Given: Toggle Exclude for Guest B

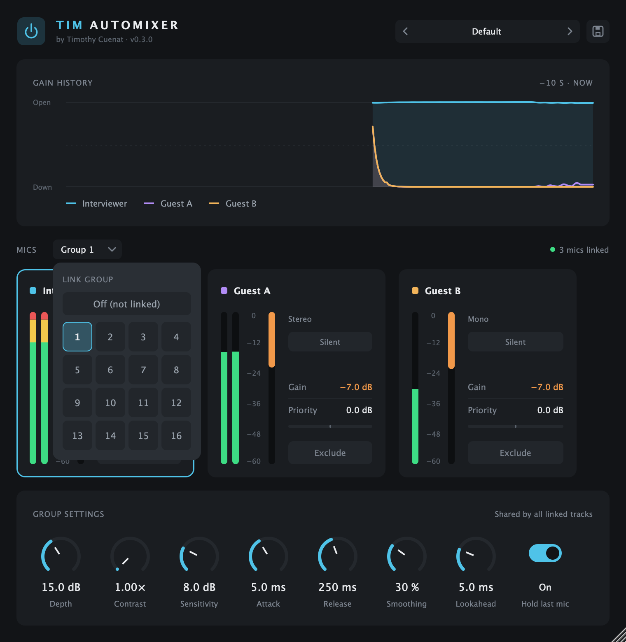Looking at the screenshot, I should pos(516,453).
